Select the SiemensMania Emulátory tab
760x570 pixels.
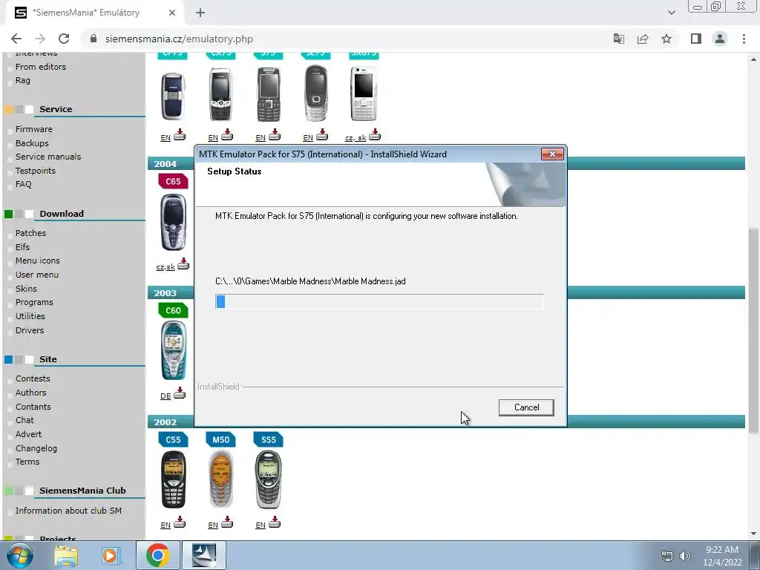[95, 13]
